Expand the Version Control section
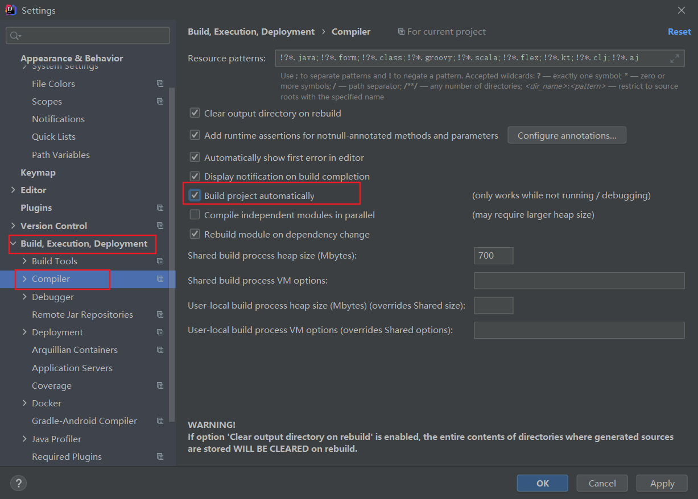The image size is (698, 499). (x=13, y=226)
